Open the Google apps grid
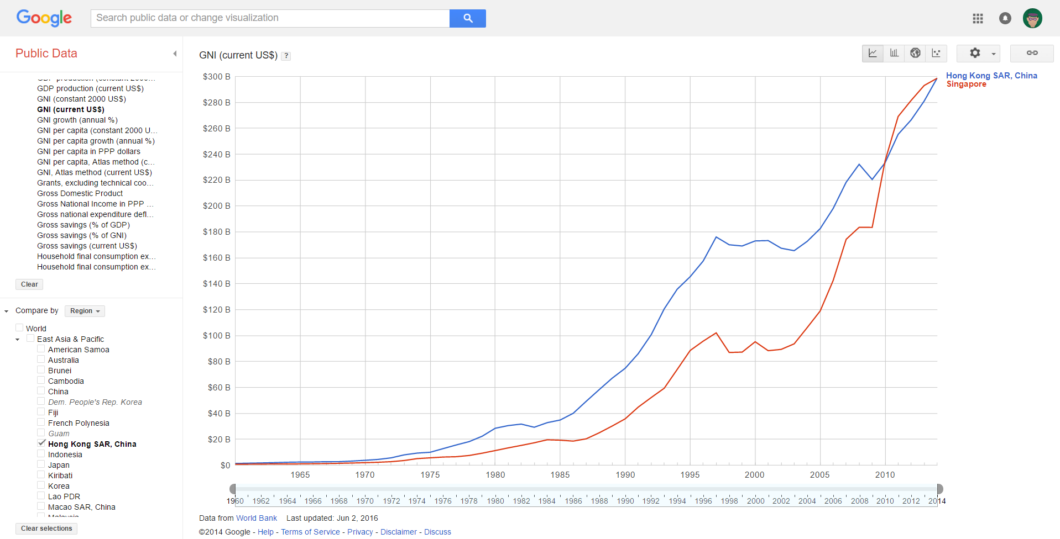 coord(978,19)
